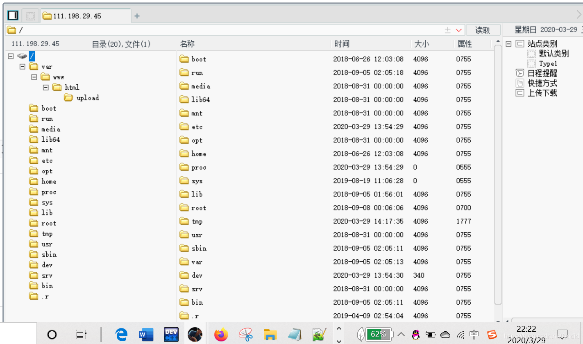Click the .r folder icon in the file list
This screenshot has width=583, height=344.
pos(184,316)
